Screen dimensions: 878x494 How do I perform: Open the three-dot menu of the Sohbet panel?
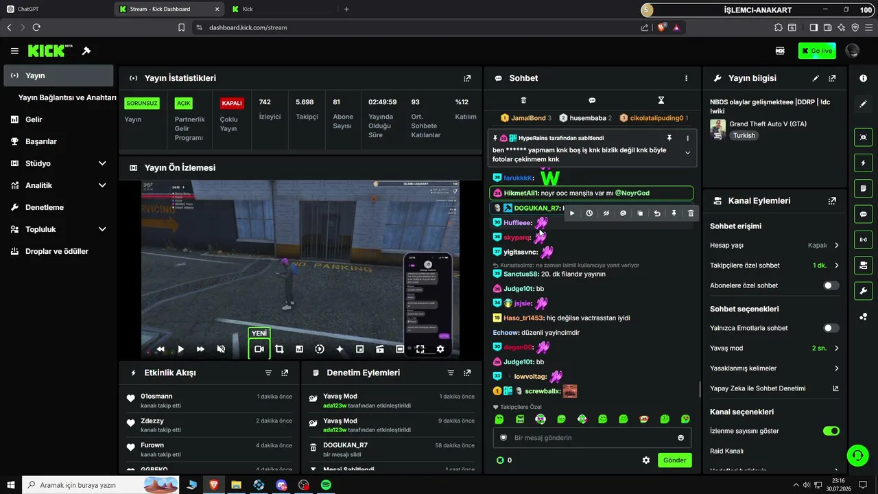point(686,78)
